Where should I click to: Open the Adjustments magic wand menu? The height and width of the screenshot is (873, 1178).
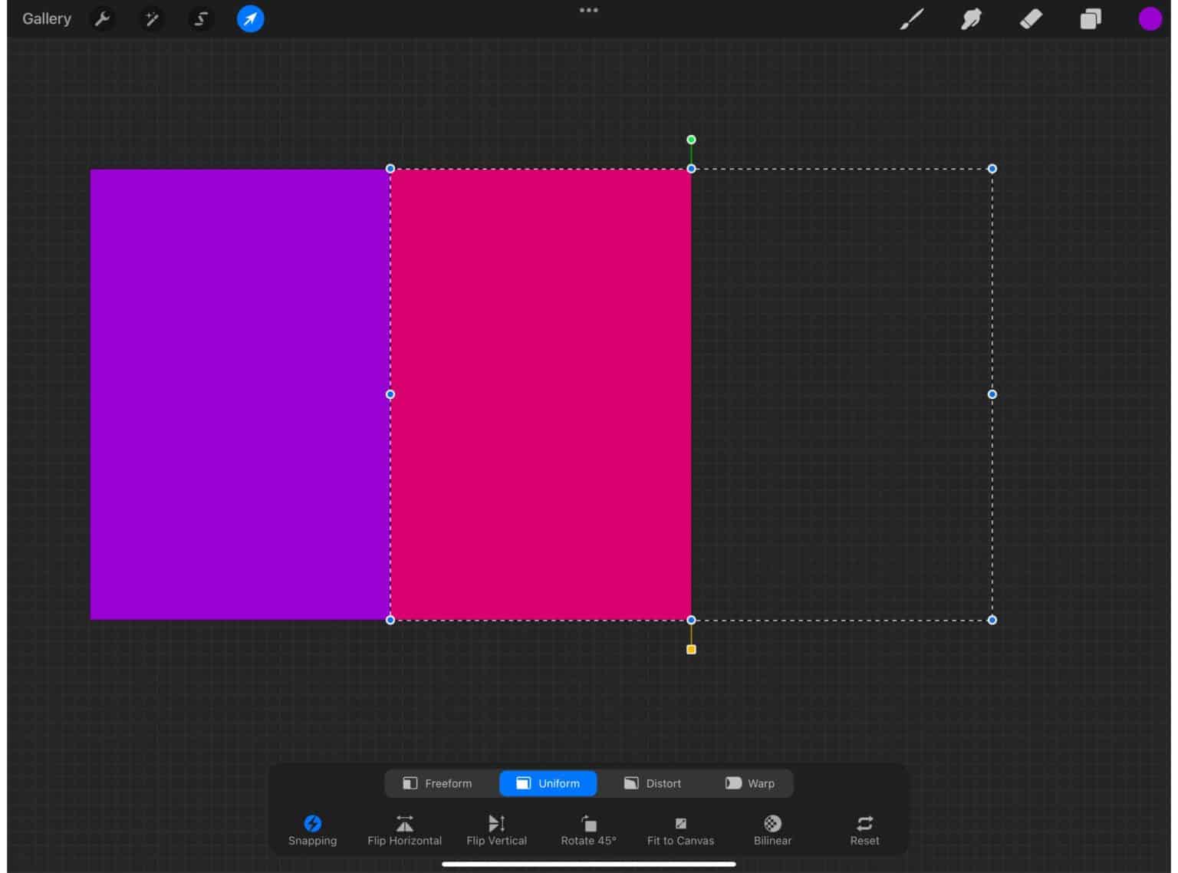pyautogui.click(x=151, y=18)
